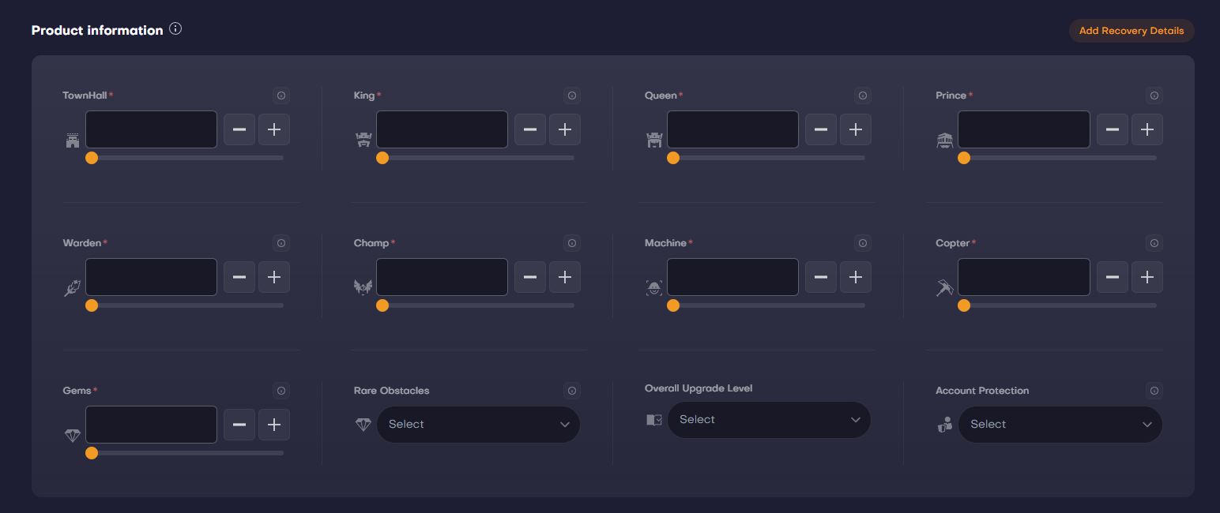Expand the Overall Upgrade Level dropdown
Viewport: 1220px width, 513px height.
coord(769,420)
